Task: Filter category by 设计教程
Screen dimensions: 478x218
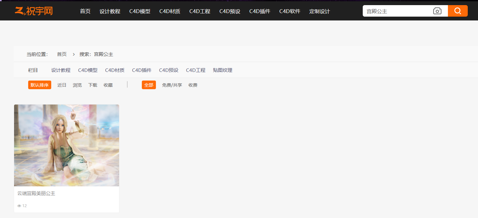Action: [61, 70]
